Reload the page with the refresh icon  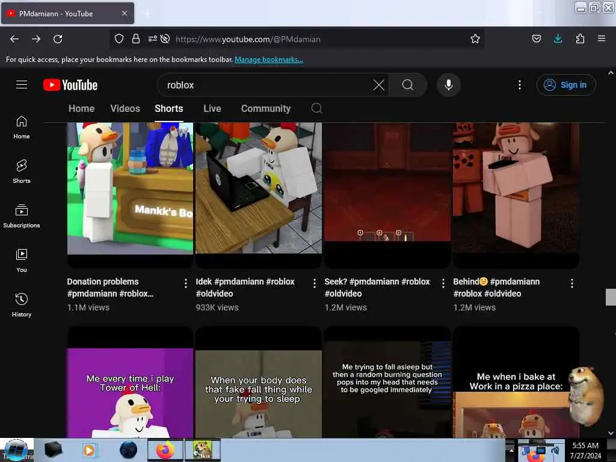[x=58, y=39]
